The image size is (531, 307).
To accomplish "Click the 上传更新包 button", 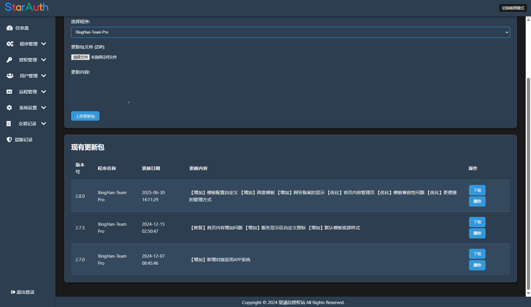I will click(85, 116).
